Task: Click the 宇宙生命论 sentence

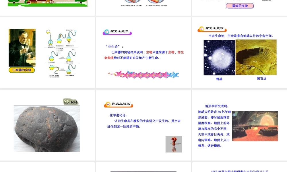Action: [241, 36]
